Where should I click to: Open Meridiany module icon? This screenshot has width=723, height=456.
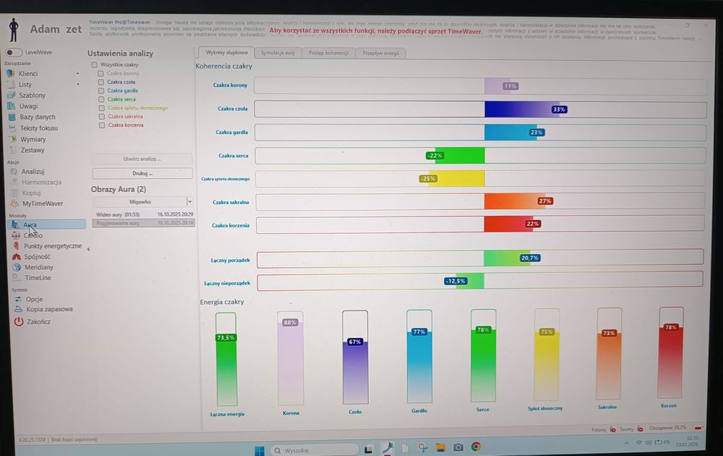tap(17, 267)
